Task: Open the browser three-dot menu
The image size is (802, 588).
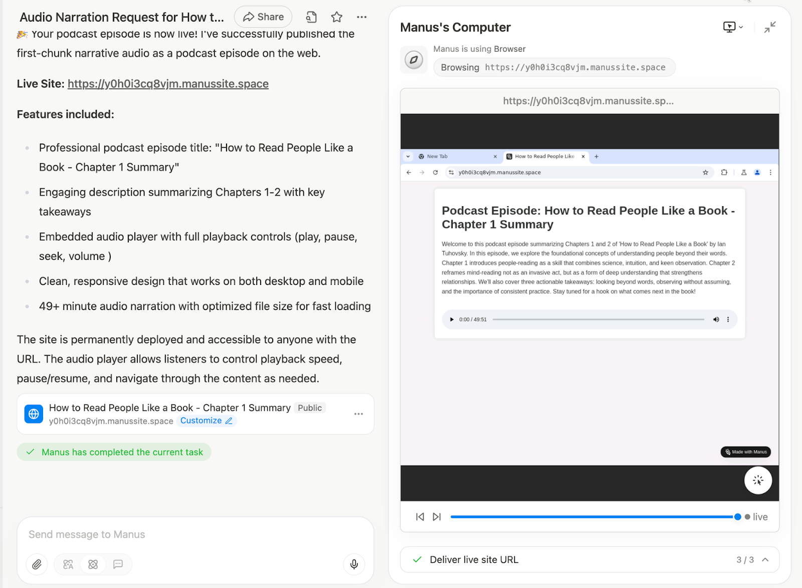Action: pyautogui.click(x=770, y=173)
